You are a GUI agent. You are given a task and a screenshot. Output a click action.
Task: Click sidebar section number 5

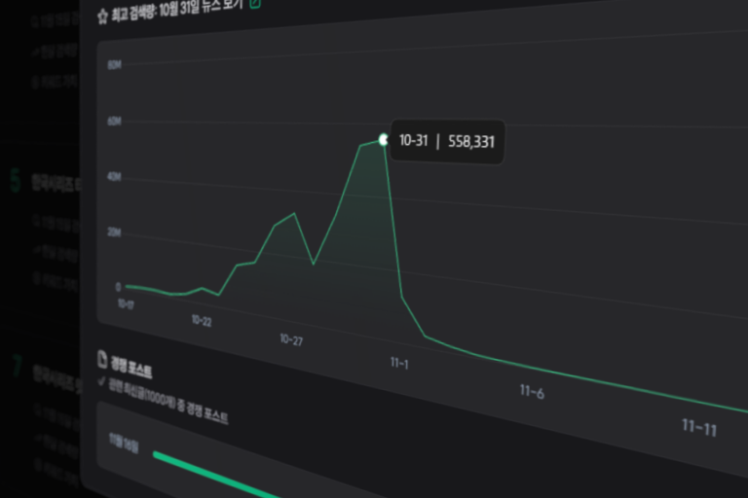pyautogui.click(x=15, y=182)
